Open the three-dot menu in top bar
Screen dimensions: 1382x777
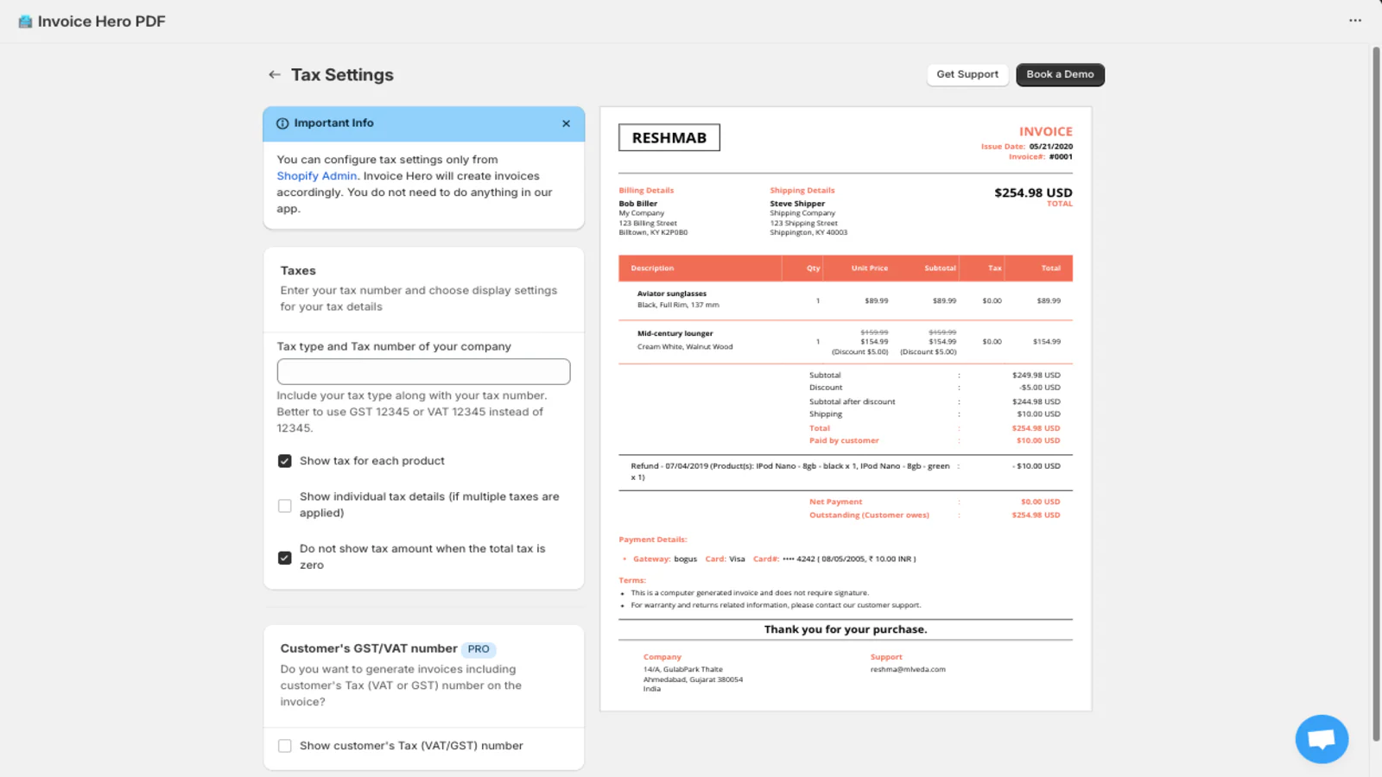[x=1354, y=21]
